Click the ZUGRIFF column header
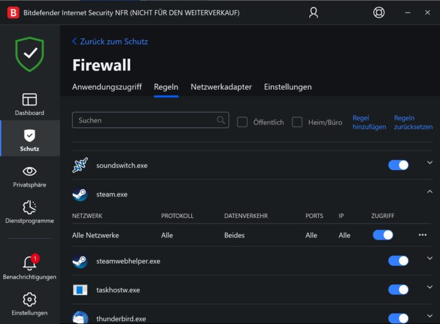The width and height of the screenshot is (440, 324). [x=383, y=216]
